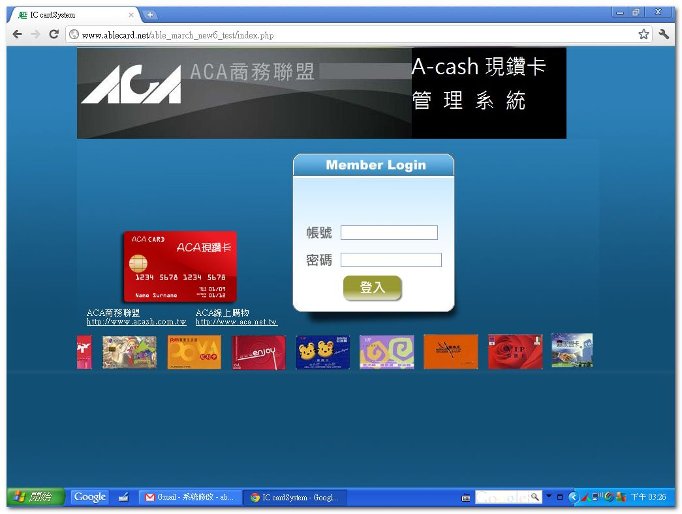Image resolution: width=682 pixels, height=514 pixels.
Task: Reload the page with the refresh icon
Action: (54, 35)
